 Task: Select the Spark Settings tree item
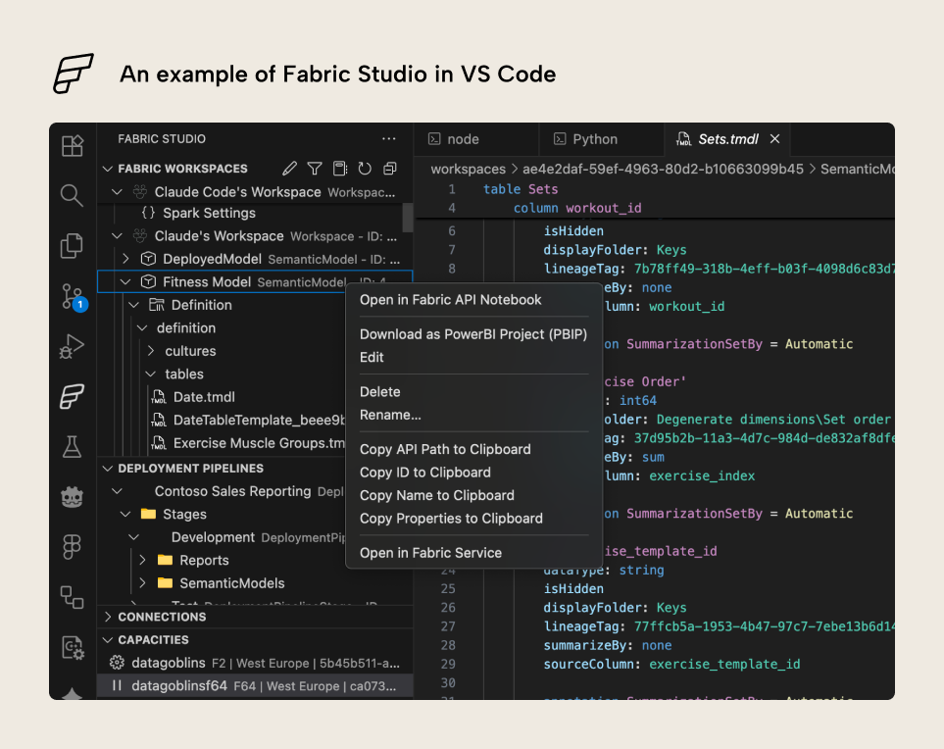209,213
